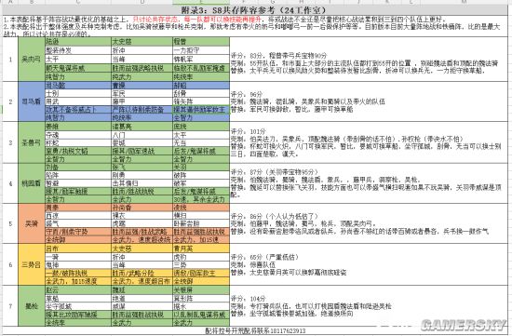Click the team name cell 吴肉弓
The height and width of the screenshot is (336, 512).
tap(32, 59)
